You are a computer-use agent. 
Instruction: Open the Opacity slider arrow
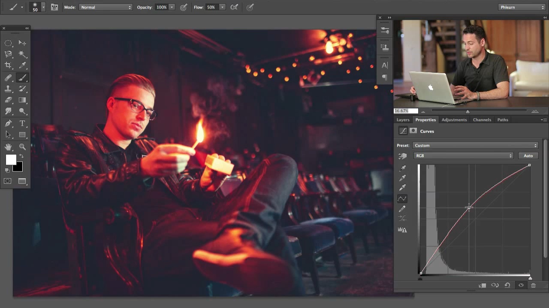click(x=172, y=7)
